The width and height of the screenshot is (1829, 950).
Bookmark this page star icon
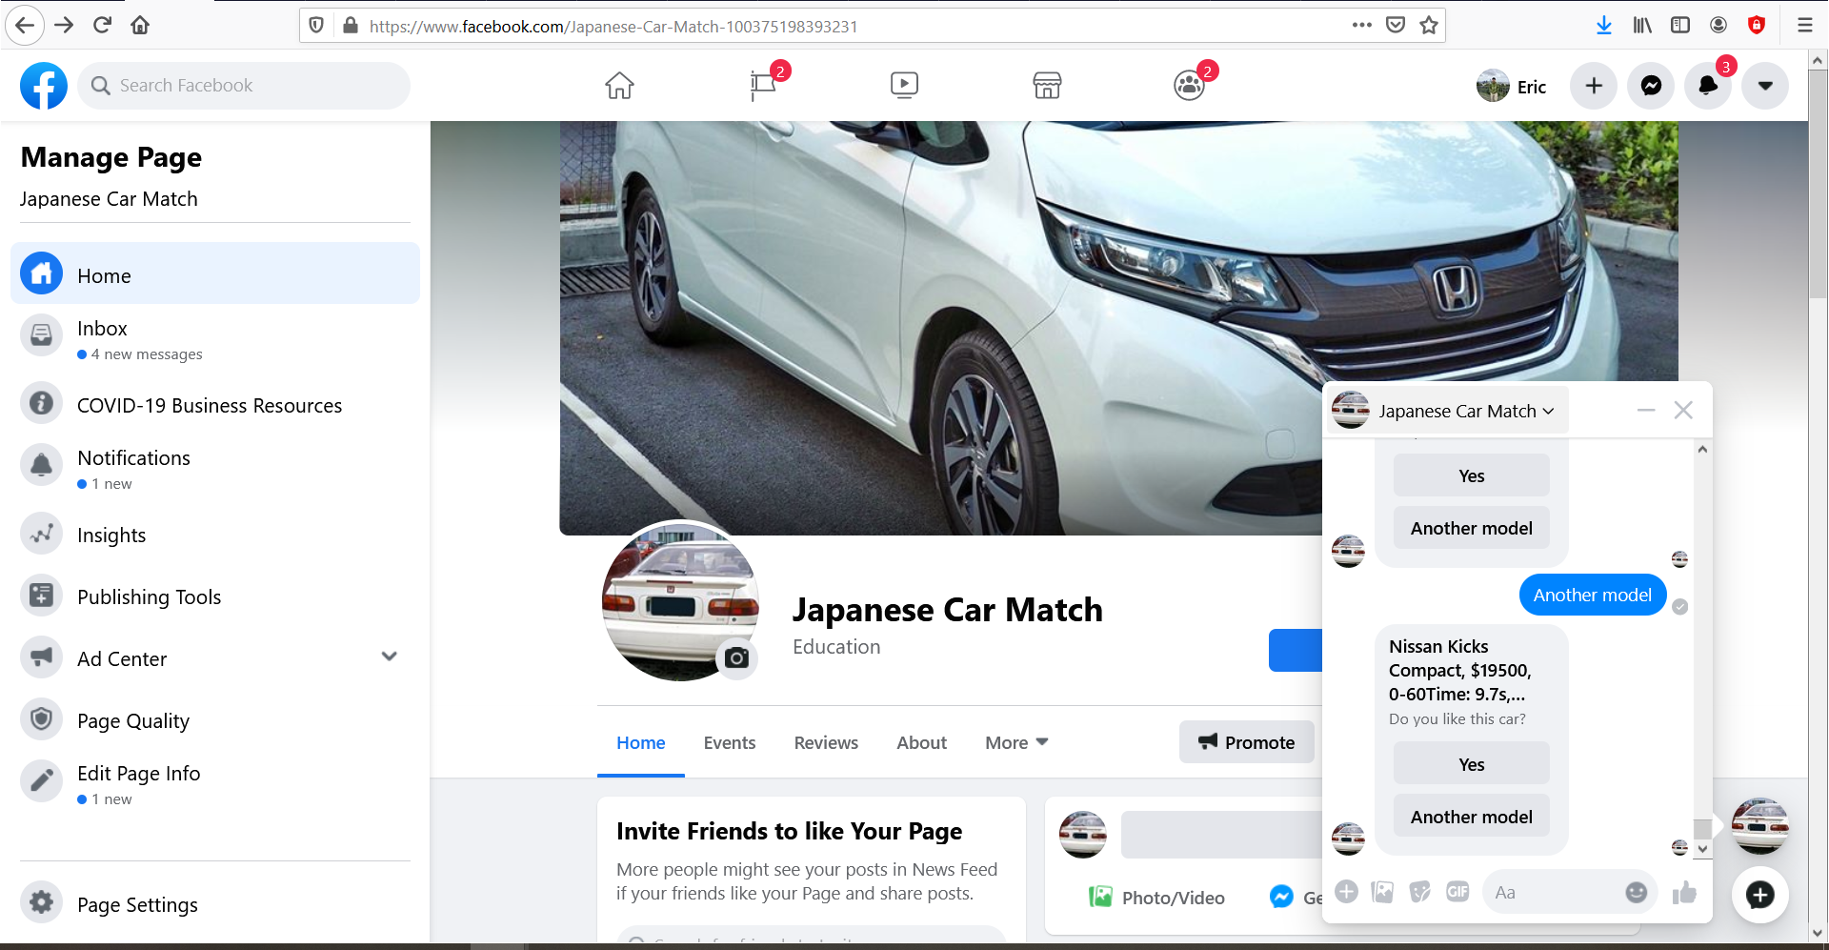pyautogui.click(x=1429, y=26)
